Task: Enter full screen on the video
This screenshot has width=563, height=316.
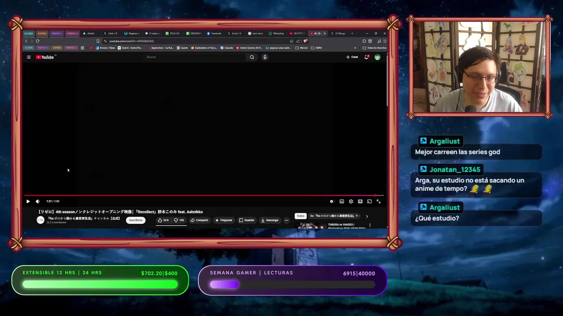Action: (379, 201)
